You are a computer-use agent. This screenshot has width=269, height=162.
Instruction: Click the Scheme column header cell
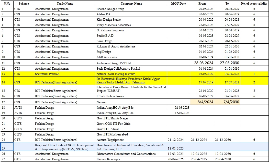point(24,4)
